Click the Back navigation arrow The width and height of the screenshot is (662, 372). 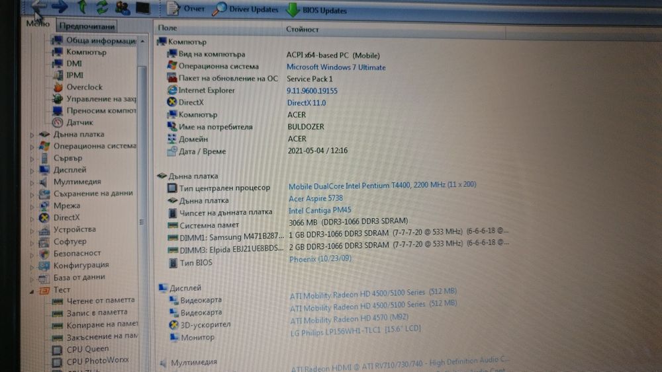[39, 6]
